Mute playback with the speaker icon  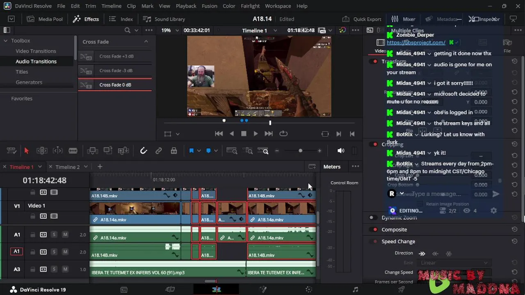(x=341, y=151)
